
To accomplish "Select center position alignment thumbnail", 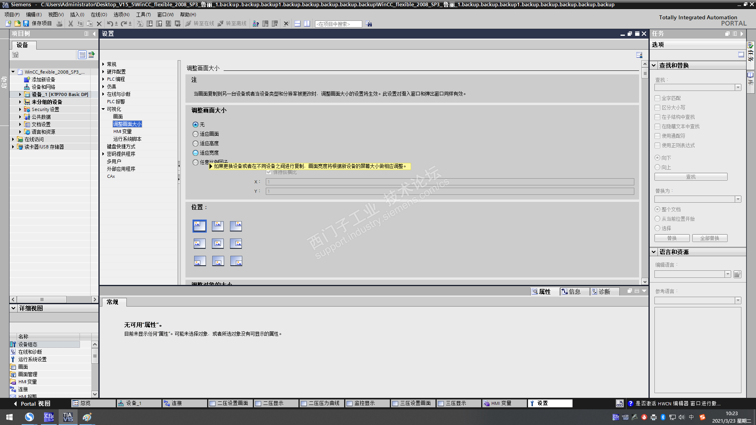I will click(x=218, y=243).
